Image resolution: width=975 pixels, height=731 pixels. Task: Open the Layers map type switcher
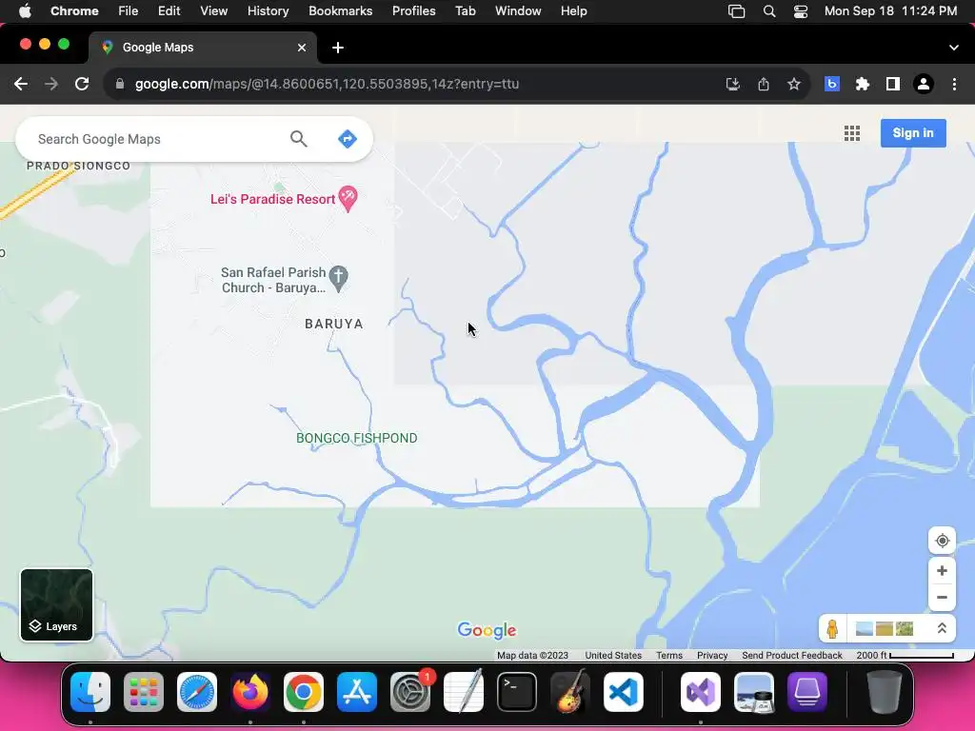pos(56,604)
